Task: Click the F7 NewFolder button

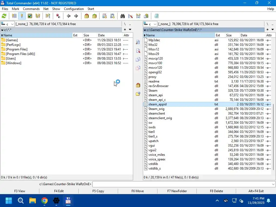Action: point(177,191)
